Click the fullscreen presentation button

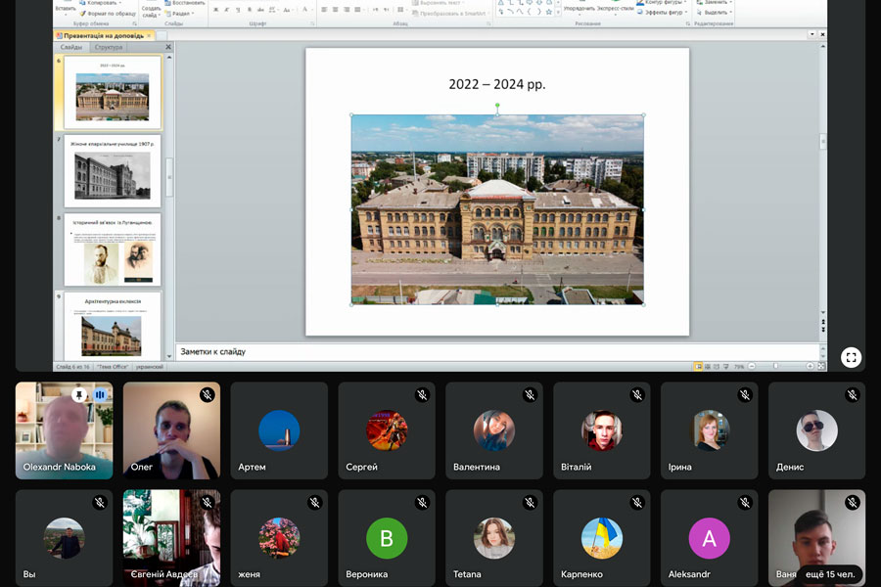pos(851,358)
